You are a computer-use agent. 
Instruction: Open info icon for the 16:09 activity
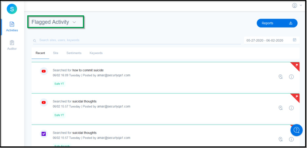tap(291, 77)
